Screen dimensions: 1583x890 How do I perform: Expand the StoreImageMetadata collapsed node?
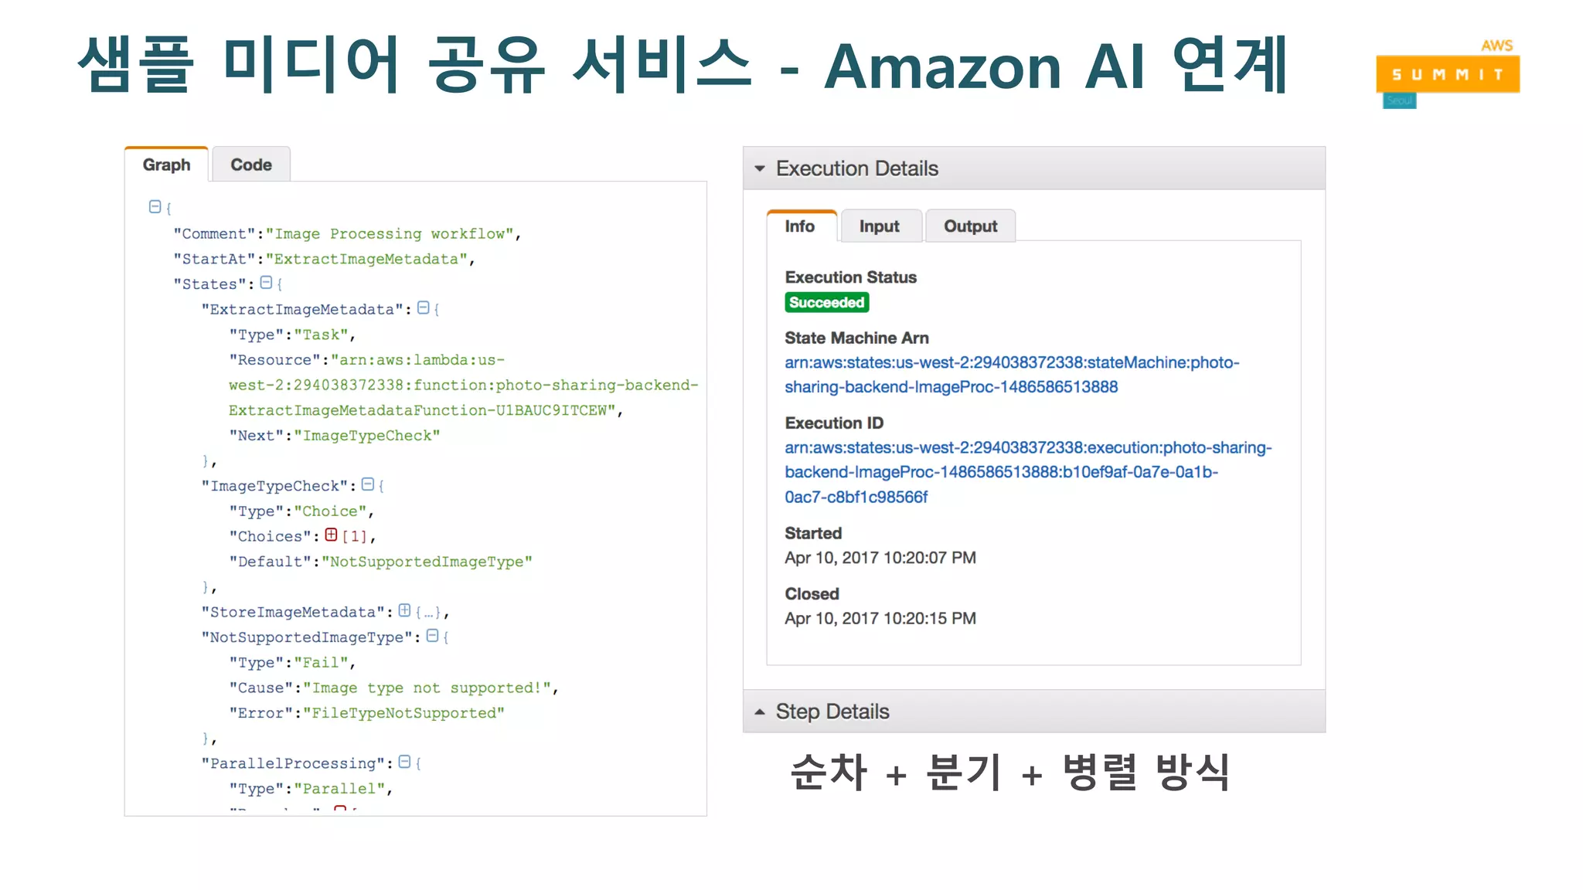click(x=404, y=611)
